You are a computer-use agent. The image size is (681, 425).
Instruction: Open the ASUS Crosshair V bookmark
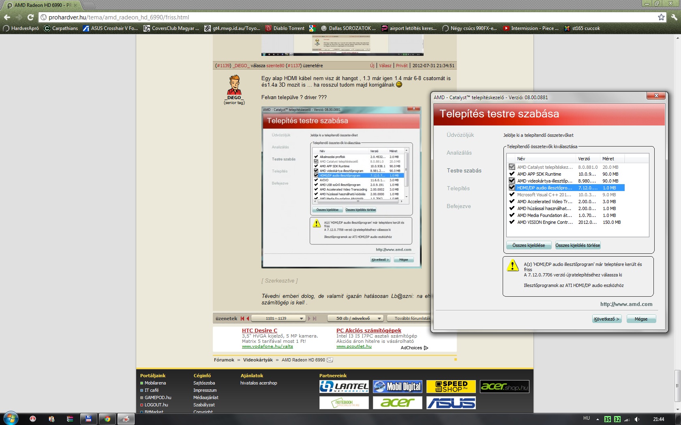(x=110, y=28)
